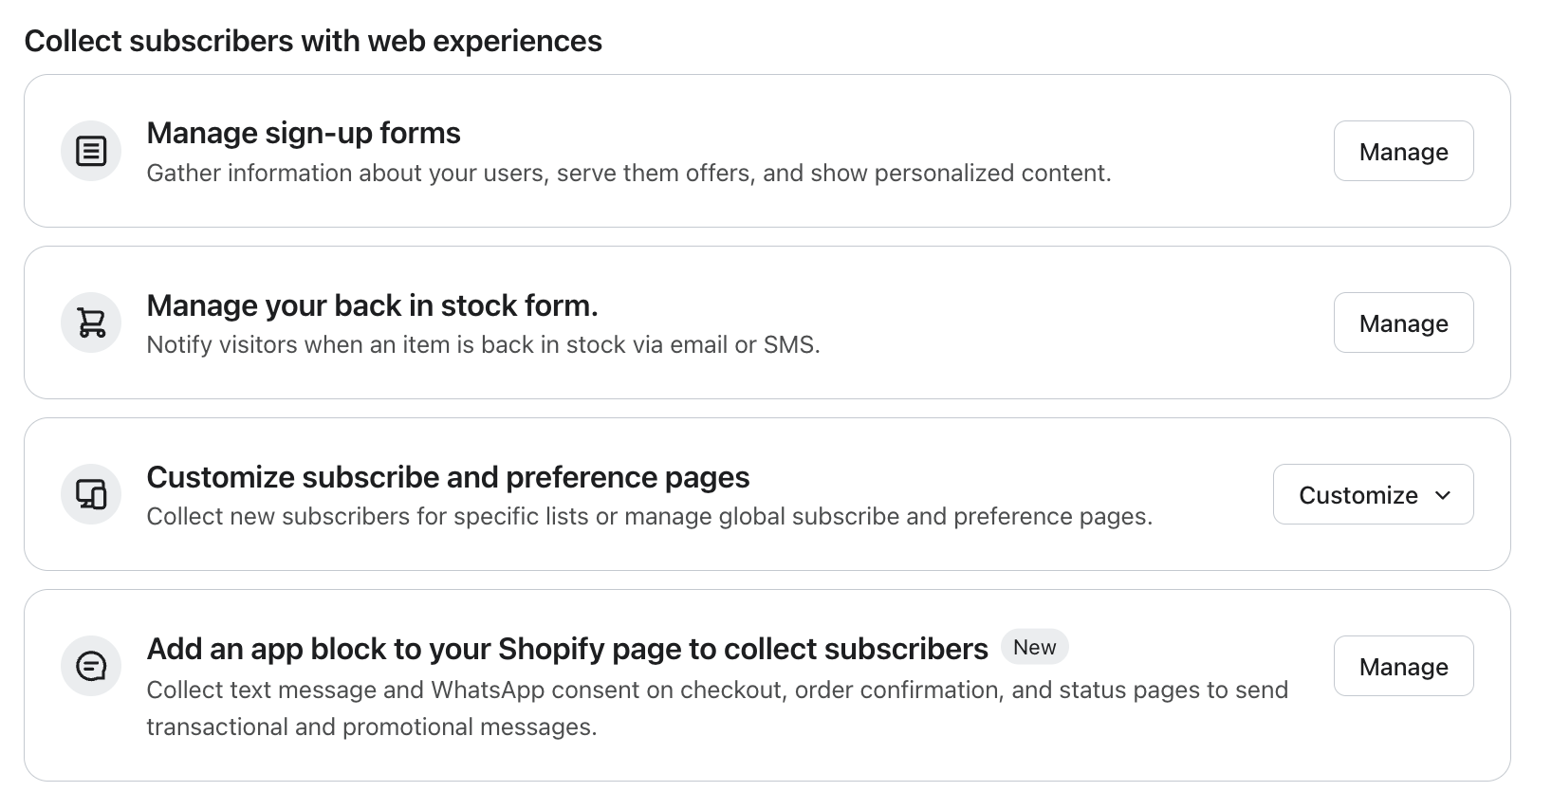Click the app block chat bubble icon
The height and width of the screenshot is (810, 1552).
click(x=91, y=666)
